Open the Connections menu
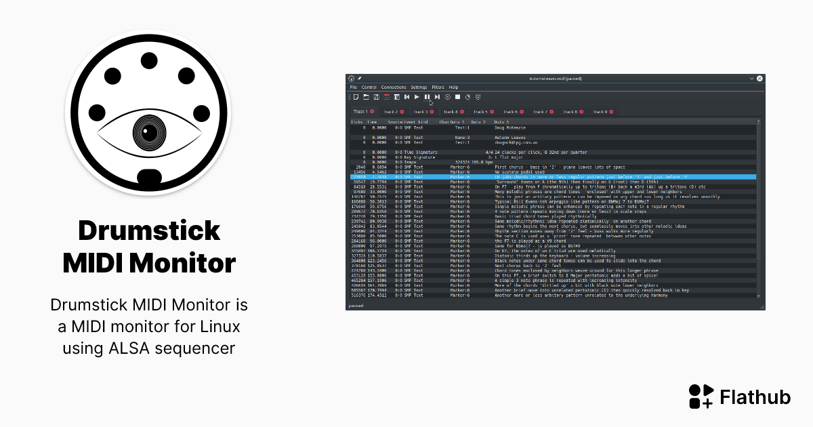Image resolution: width=813 pixels, height=427 pixels. click(393, 87)
